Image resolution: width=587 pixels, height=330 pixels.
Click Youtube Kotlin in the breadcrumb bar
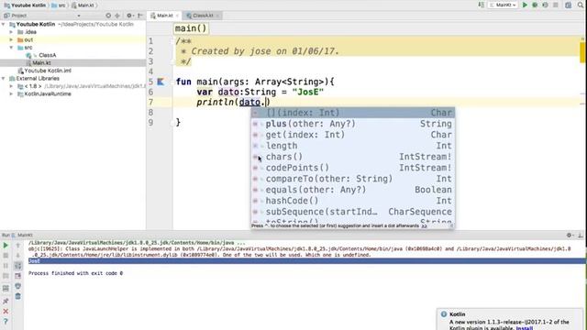click(x=25, y=5)
